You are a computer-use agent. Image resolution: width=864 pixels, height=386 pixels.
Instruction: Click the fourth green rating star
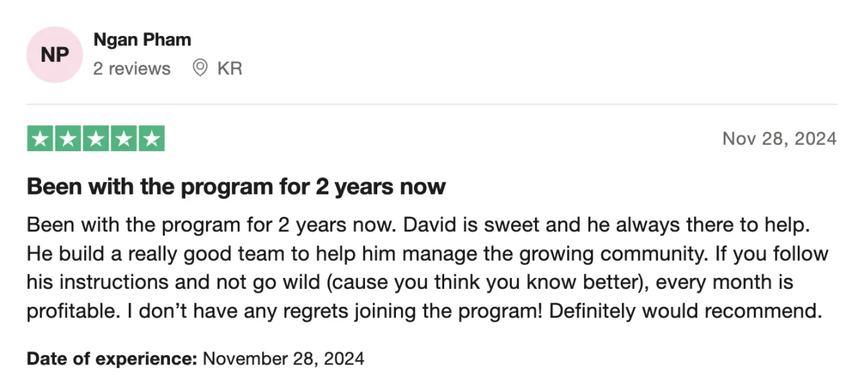123,138
